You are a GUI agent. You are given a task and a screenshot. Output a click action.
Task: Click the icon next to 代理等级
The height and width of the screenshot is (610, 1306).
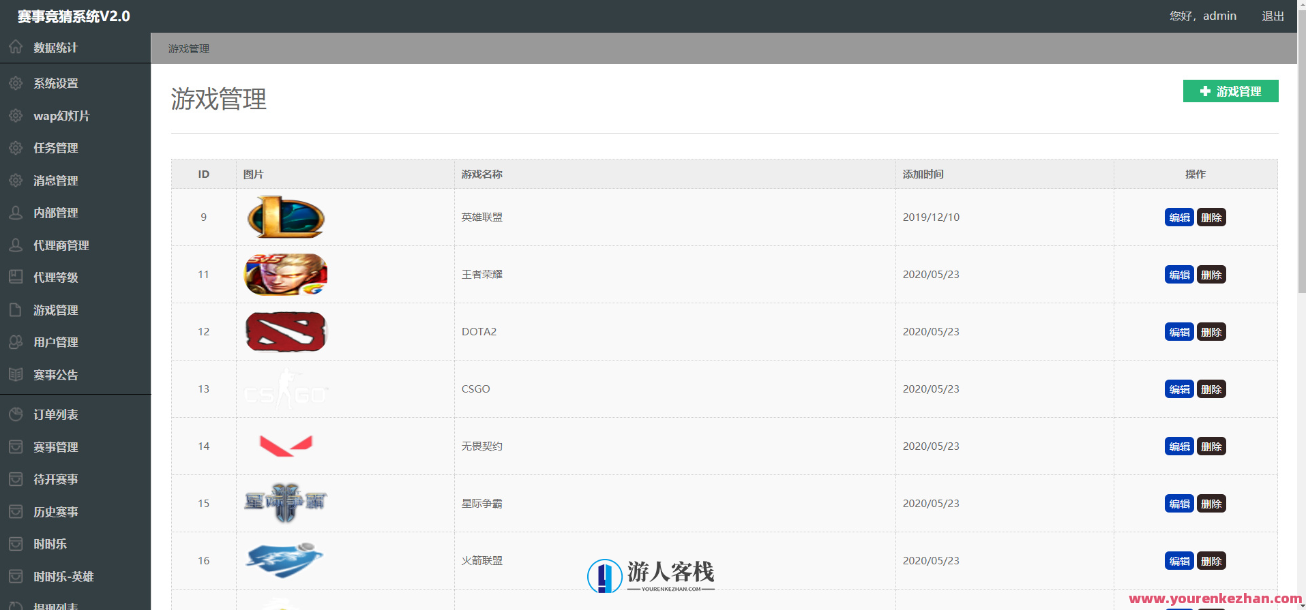16,277
